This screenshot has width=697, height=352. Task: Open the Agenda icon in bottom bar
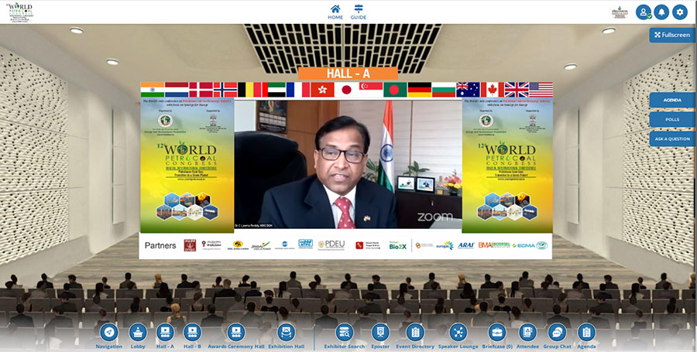(x=586, y=332)
